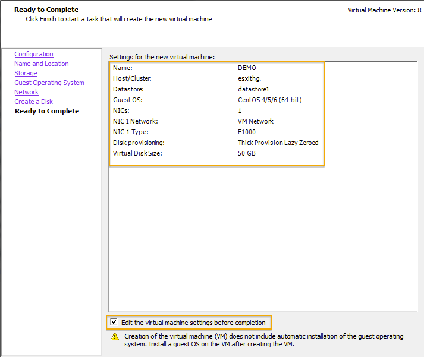This screenshot has width=424, height=357.
Task: Click the Host/Cluster settings row
Action: click(216, 78)
